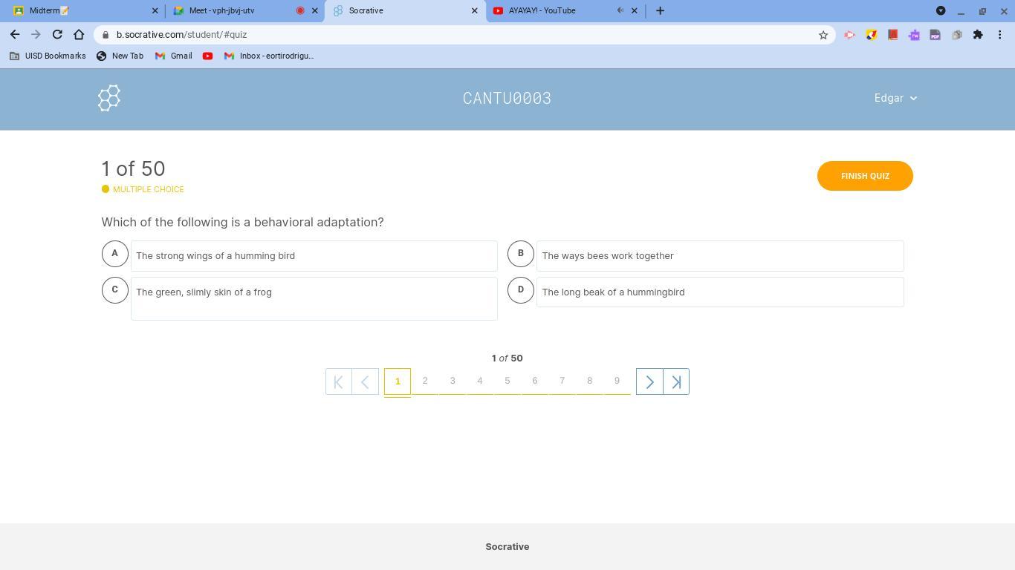
Task: Open the Chrome three-dot menu
Action: pos(1000,35)
